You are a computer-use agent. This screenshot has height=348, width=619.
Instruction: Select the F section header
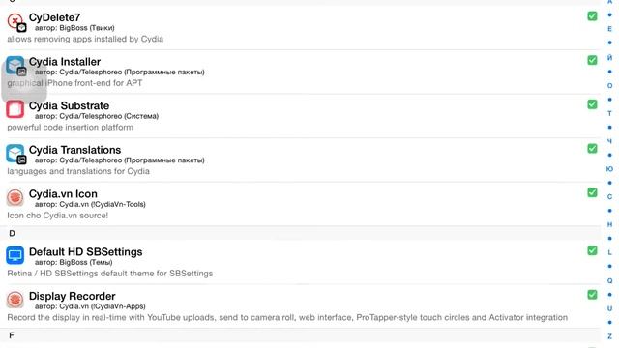click(x=300, y=335)
